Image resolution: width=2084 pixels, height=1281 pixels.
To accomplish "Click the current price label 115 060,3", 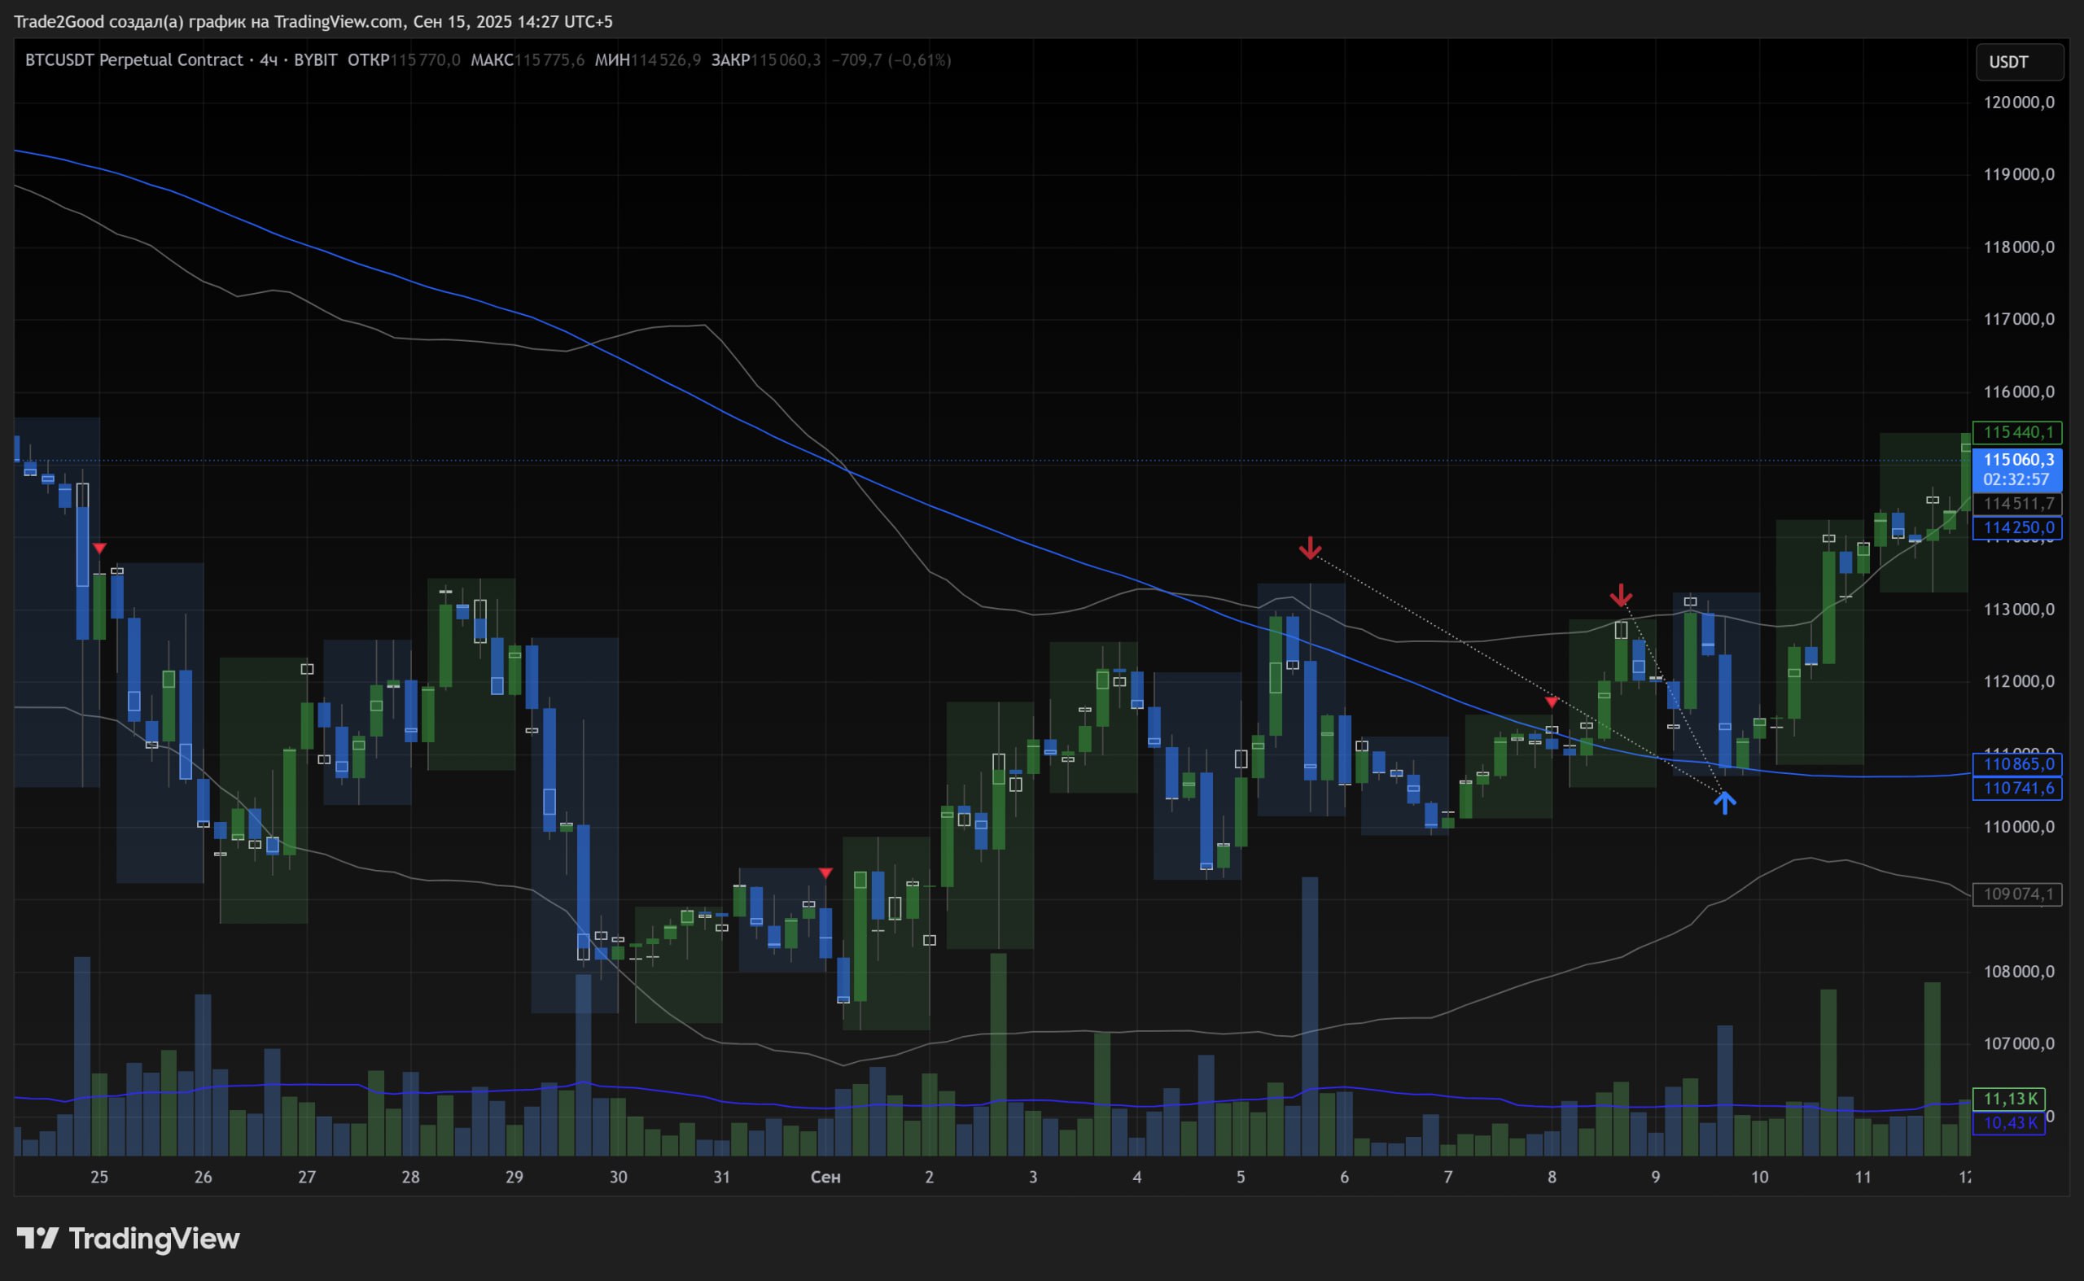I will click(2017, 460).
